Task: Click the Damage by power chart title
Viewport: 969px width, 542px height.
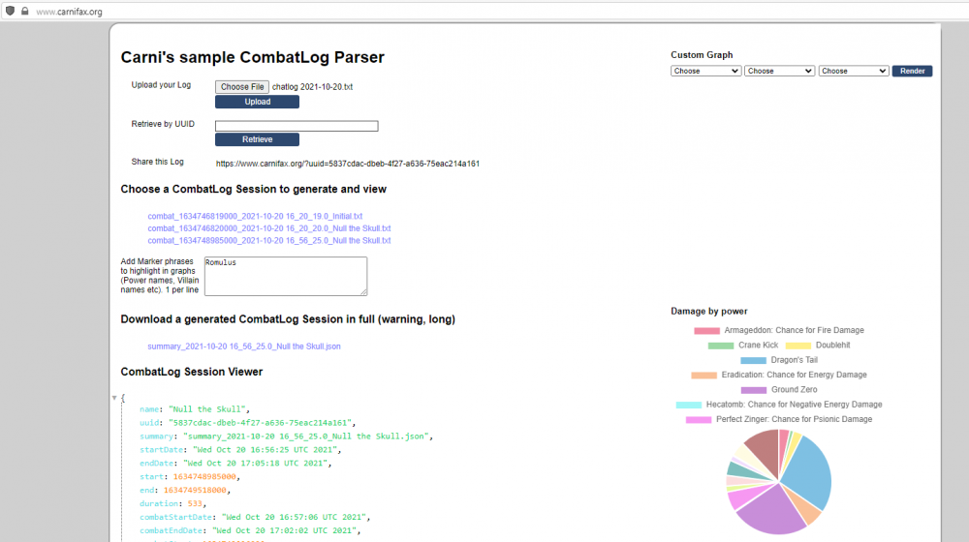Action: (709, 311)
